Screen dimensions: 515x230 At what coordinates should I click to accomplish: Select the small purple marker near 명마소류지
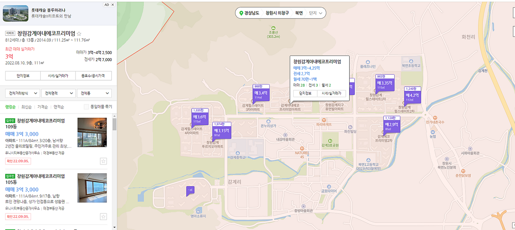point(190,190)
